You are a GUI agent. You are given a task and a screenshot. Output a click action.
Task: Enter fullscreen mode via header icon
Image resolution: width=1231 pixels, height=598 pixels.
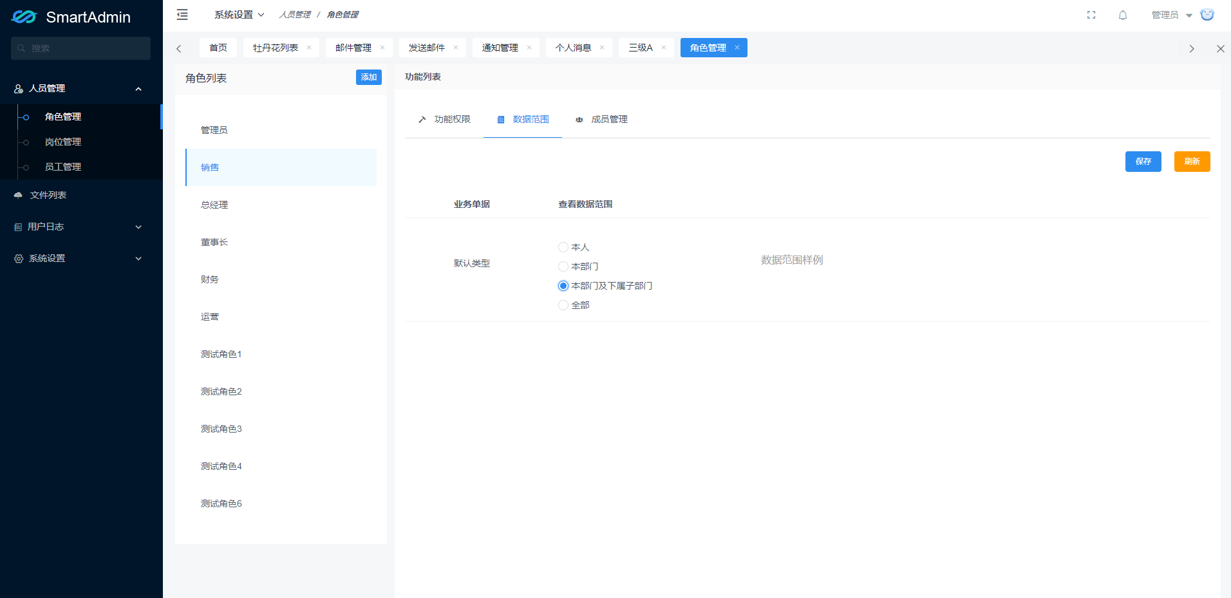tap(1091, 15)
